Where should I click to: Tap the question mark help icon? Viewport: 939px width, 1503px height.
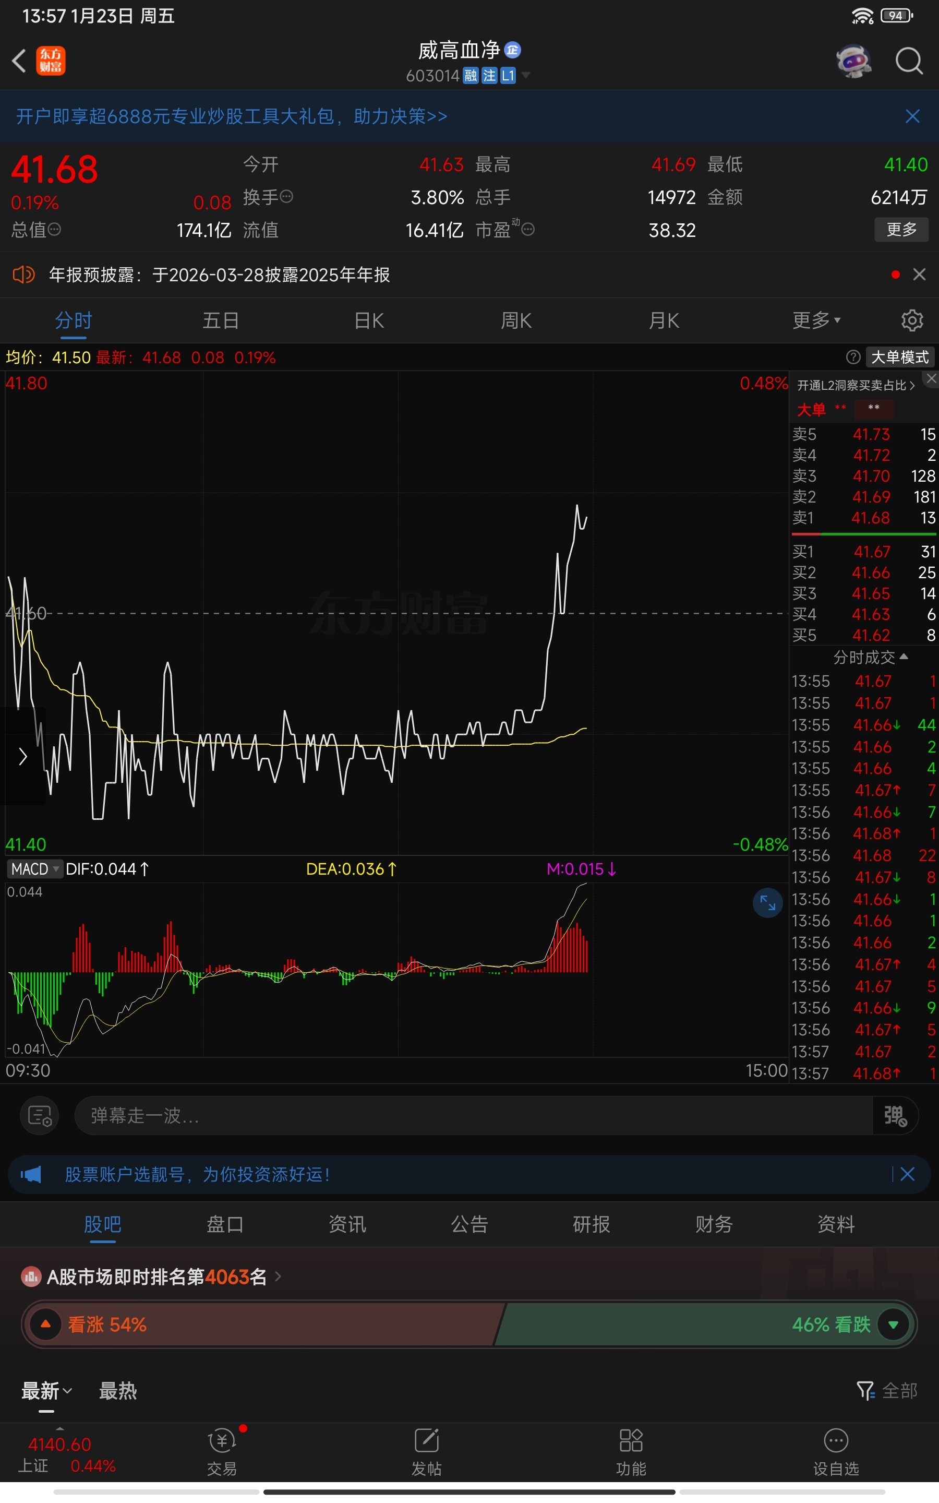tap(853, 357)
